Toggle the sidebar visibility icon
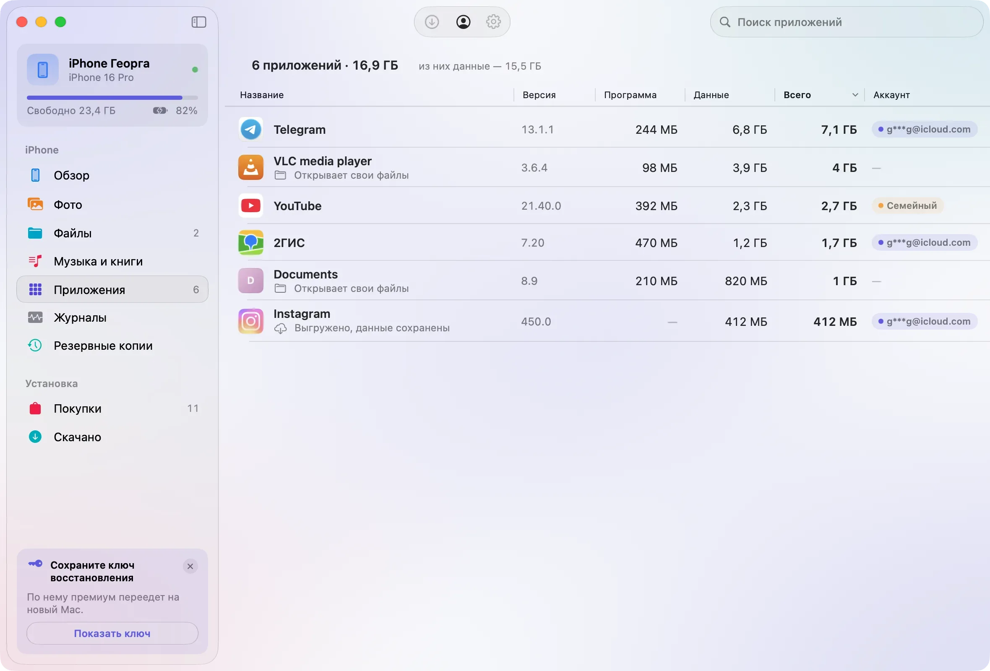 click(198, 22)
